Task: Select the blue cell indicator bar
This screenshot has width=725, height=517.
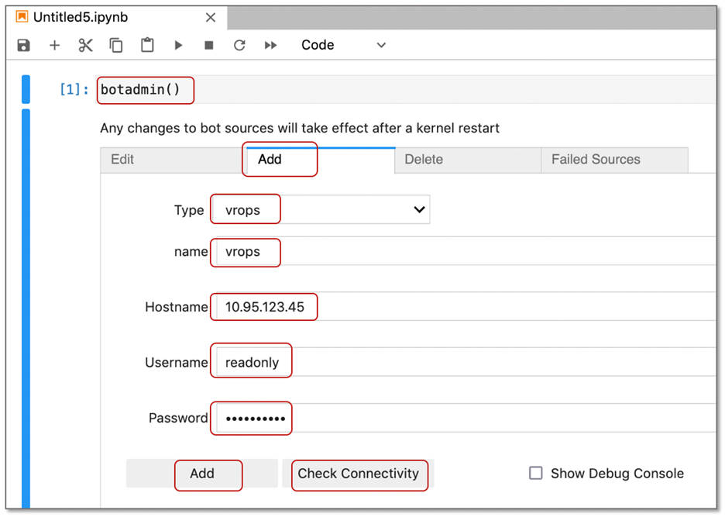Action: tap(26, 88)
